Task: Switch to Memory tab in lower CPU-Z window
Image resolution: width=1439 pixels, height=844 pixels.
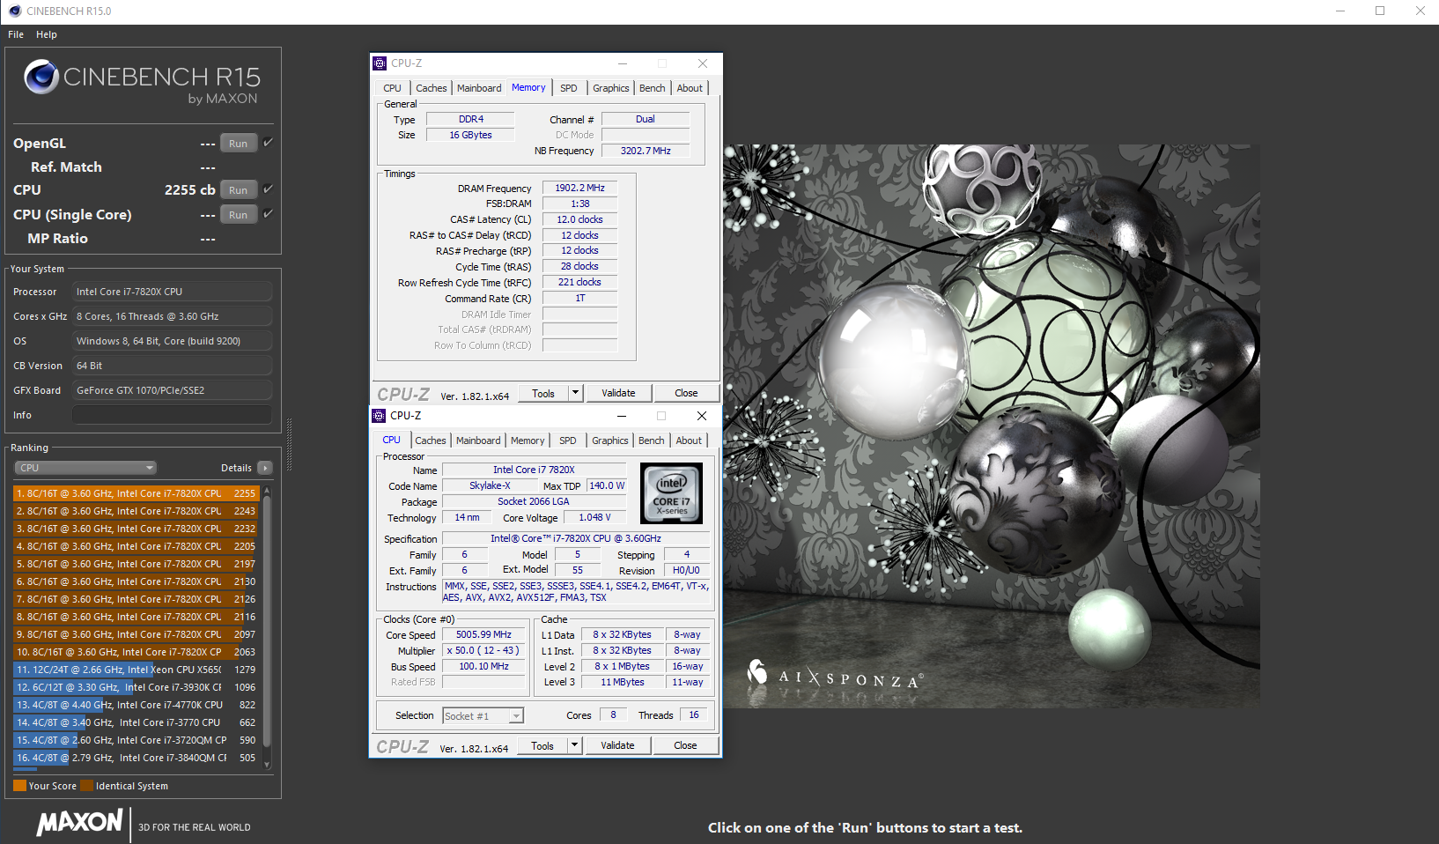Action: point(528,441)
